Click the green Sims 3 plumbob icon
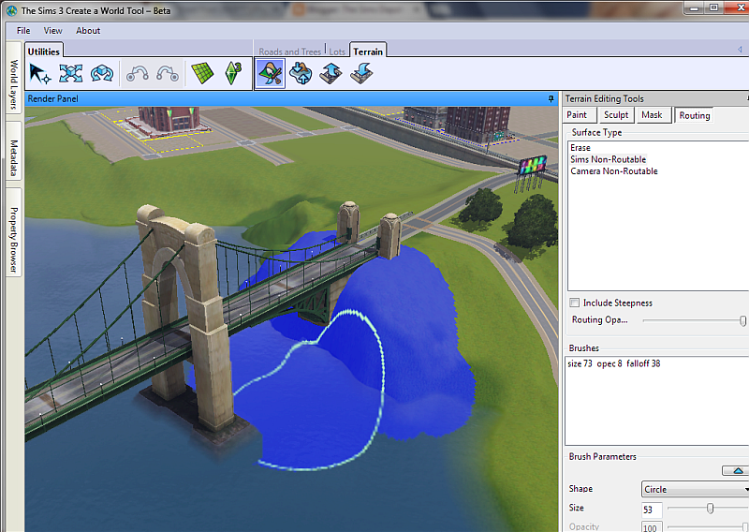 tap(233, 73)
